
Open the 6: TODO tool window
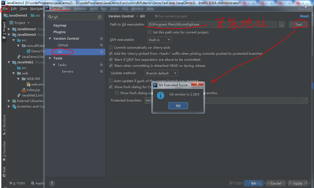tap(17, 183)
